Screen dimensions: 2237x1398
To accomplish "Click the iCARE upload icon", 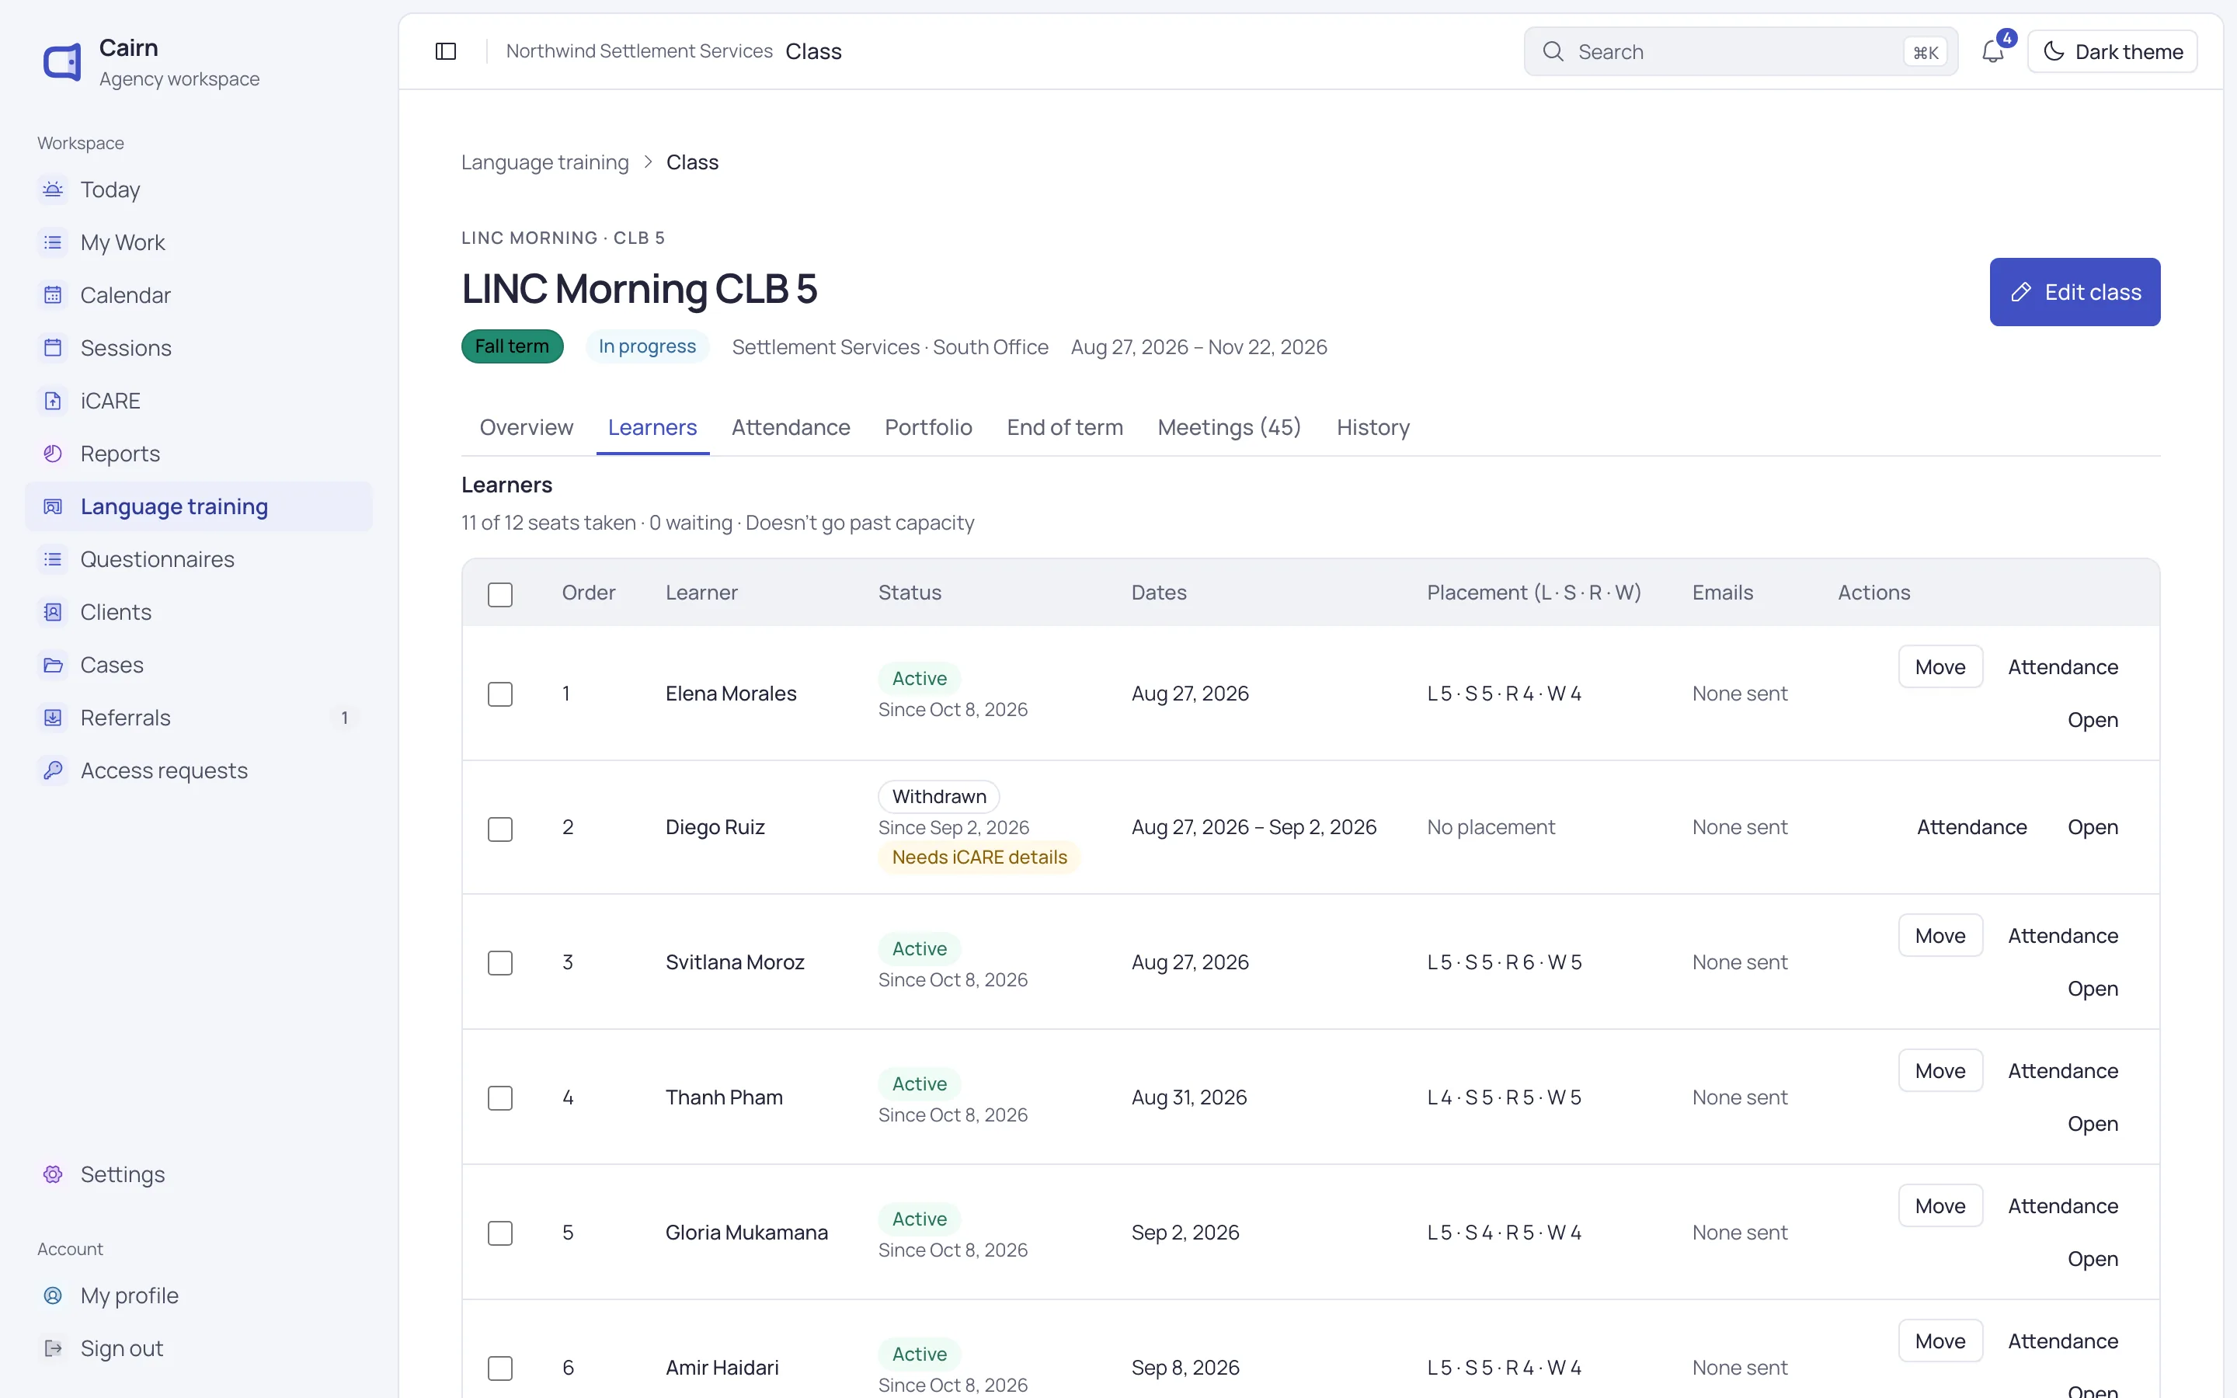I will (53, 400).
